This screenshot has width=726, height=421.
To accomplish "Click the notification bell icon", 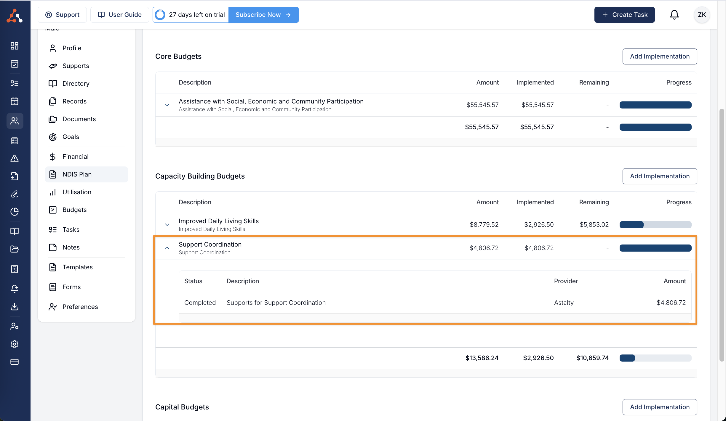I will tap(674, 14).
